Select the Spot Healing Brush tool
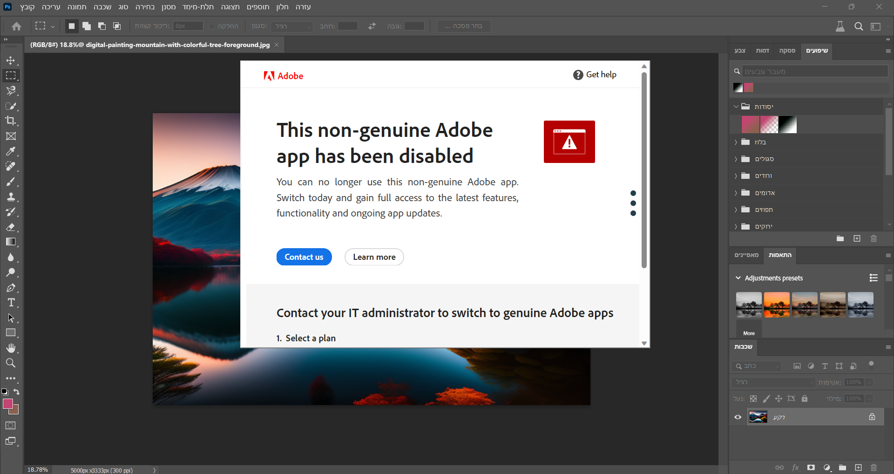894x474 pixels. click(x=11, y=166)
